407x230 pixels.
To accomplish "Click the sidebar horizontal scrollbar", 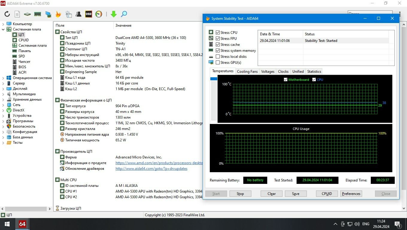I will click(26, 209).
